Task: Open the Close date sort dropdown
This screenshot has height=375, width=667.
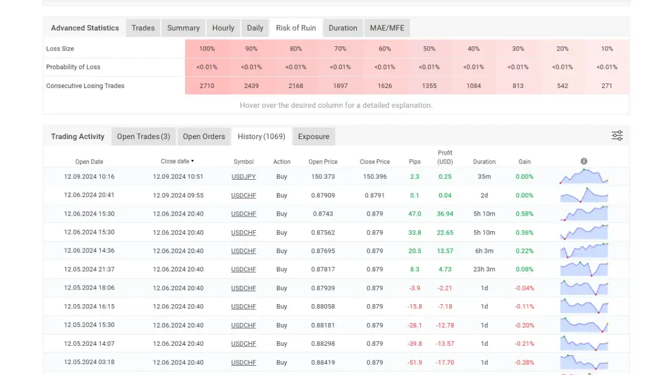Action: click(x=177, y=161)
